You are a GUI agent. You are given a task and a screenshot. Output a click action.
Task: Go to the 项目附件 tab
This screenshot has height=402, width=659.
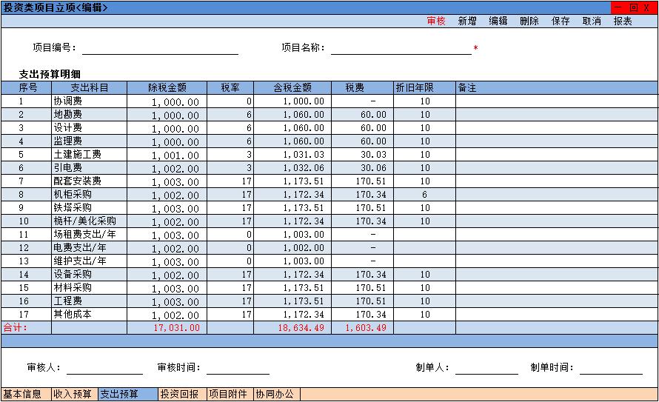pos(228,394)
